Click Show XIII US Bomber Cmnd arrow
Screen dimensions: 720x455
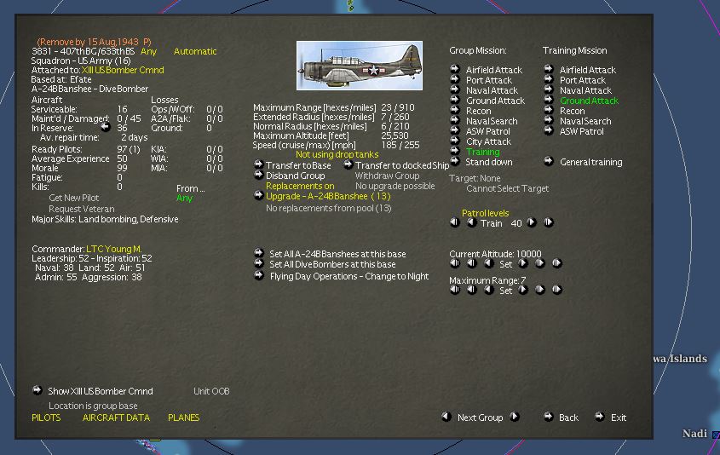click(x=37, y=390)
